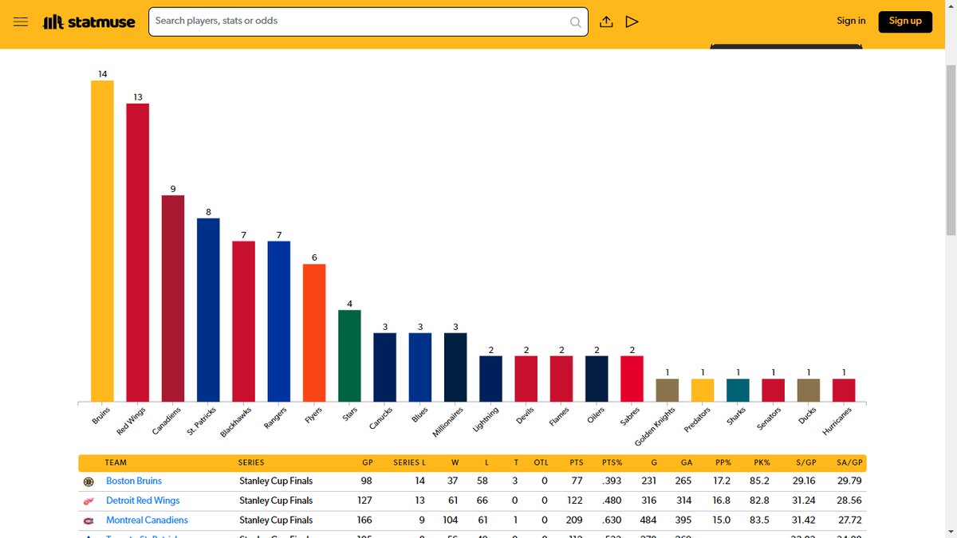The width and height of the screenshot is (957, 538).
Task: Click the Hurricanes bar in the chart
Action: tap(844, 390)
